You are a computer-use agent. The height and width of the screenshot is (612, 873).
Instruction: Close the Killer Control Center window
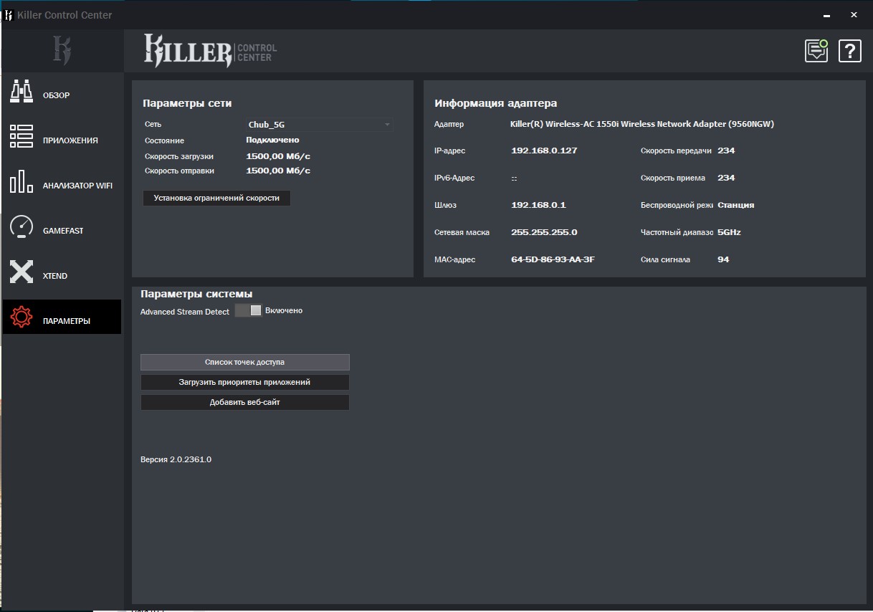pyautogui.click(x=854, y=14)
